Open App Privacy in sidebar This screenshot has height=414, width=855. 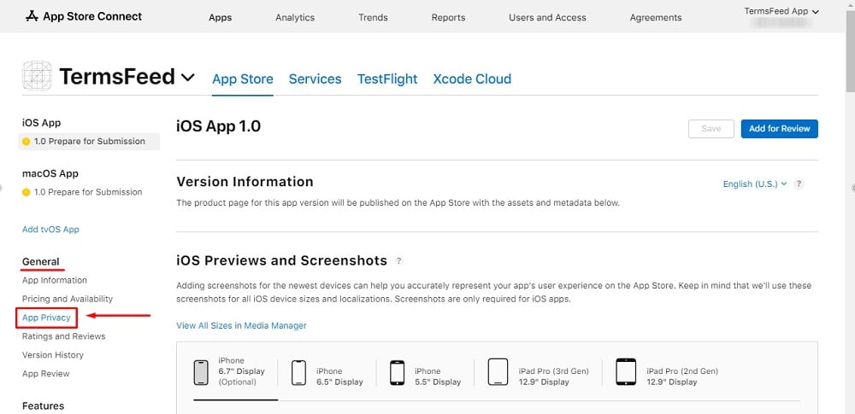tap(46, 317)
